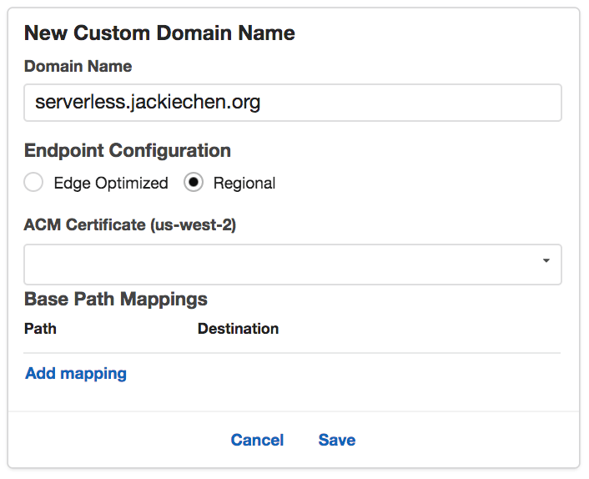Click the Domain Name input field
Screen dimensions: 589x479
click(292, 103)
